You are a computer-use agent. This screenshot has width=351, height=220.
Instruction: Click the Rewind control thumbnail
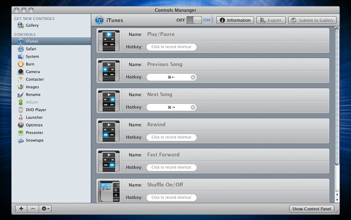(109, 131)
